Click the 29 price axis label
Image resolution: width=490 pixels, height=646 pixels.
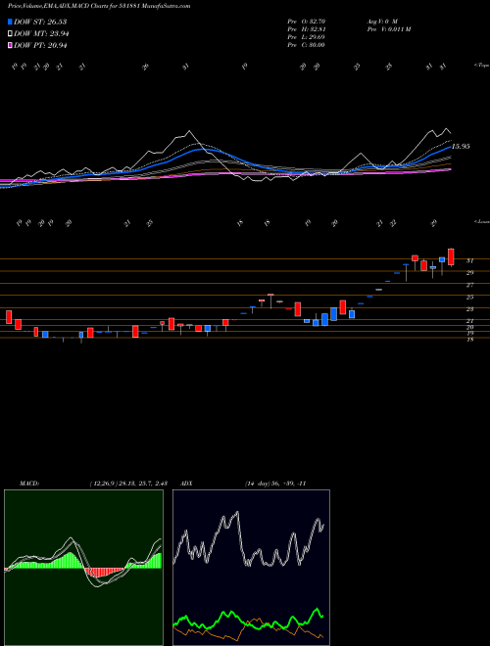click(x=469, y=272)
